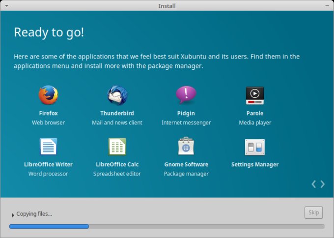The height and width of the screenshot is (238, 334).
Task: Click the "Ready to go!" heading
Action: (x=49, y=32)
